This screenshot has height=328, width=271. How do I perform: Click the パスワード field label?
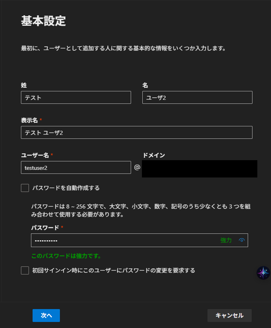point(45,228)
